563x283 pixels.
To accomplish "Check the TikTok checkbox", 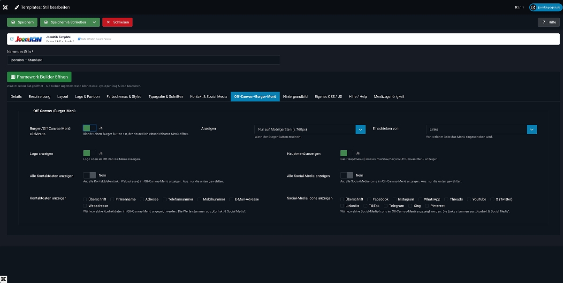I will click(365, 206).
